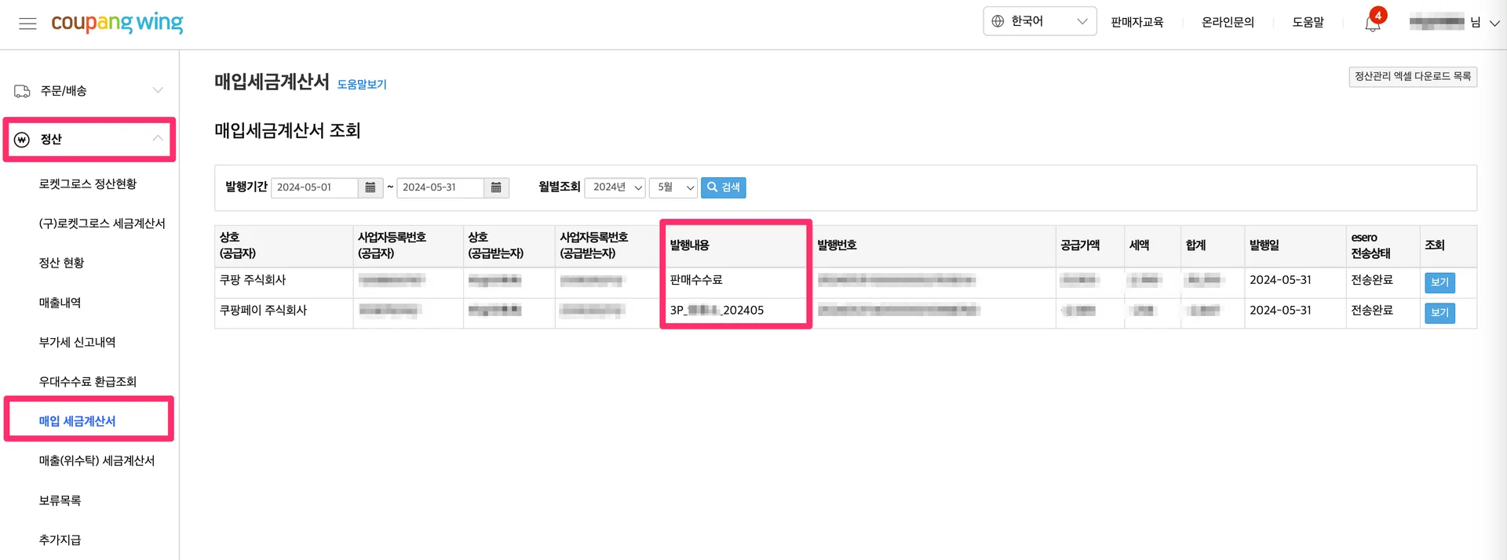Click the 도움말보기 link
Screen dimensions: 1507x560
[x=362, y=84]
